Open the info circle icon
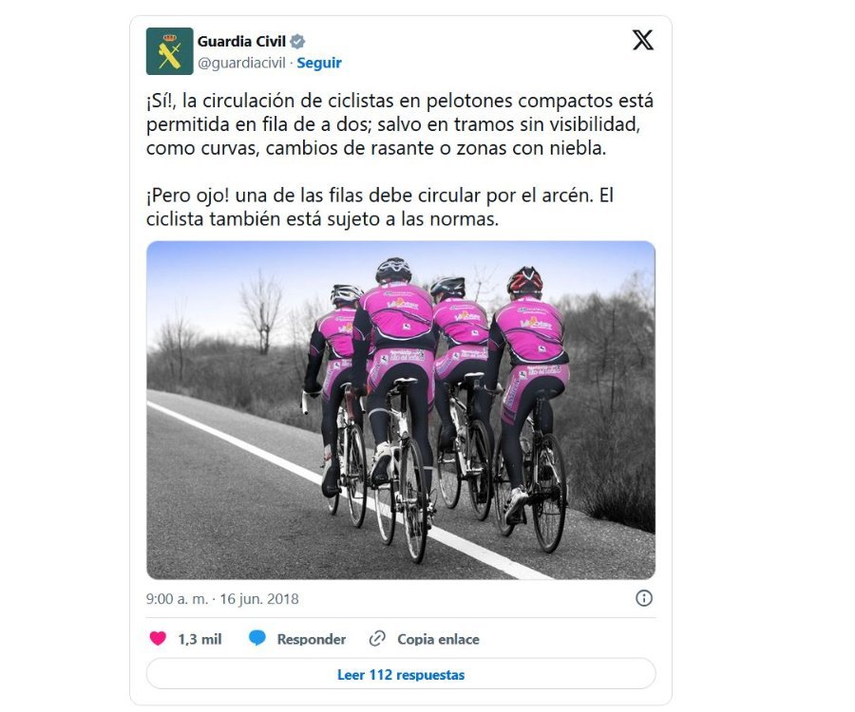 (644, 598)
